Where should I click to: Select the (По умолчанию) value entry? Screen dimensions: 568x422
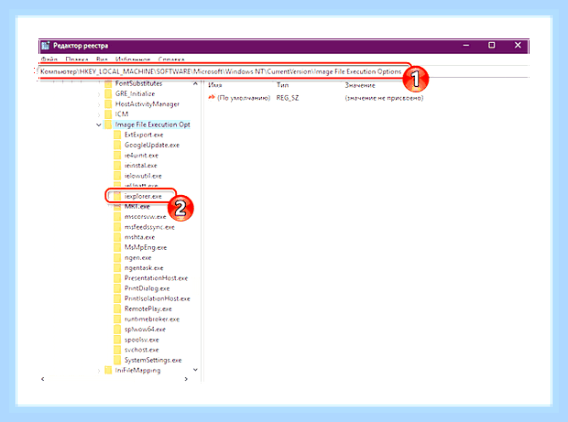click(x=244, y=98)
